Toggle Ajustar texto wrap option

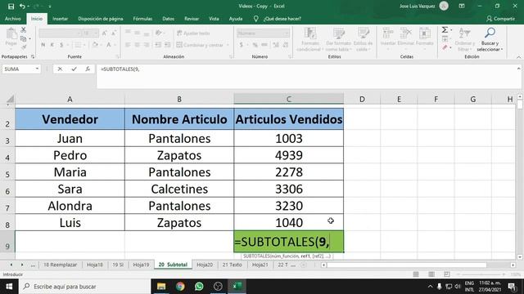coord(193,33)
